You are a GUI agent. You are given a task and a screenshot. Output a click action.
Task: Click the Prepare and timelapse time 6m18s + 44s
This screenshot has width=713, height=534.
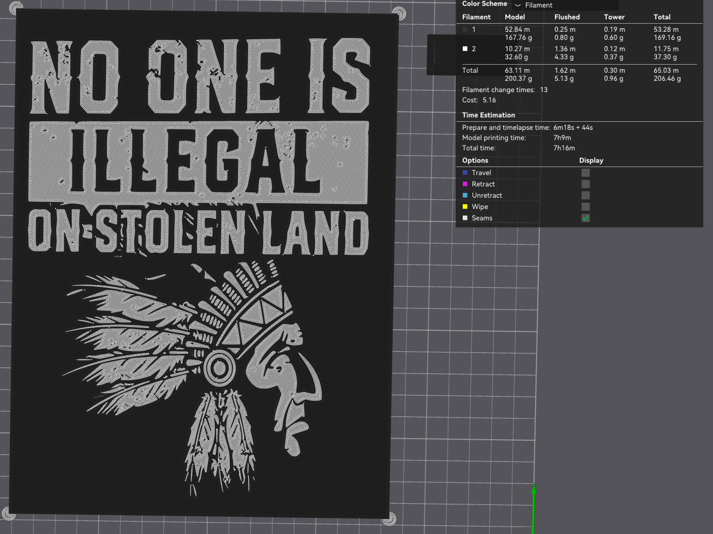(573, 128)
